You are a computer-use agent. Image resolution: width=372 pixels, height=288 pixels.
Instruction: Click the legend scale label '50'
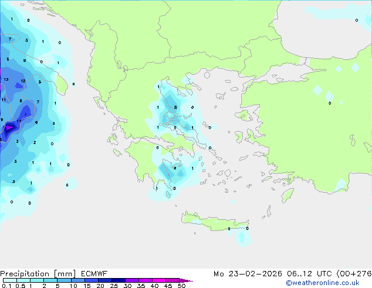point(181,286)
